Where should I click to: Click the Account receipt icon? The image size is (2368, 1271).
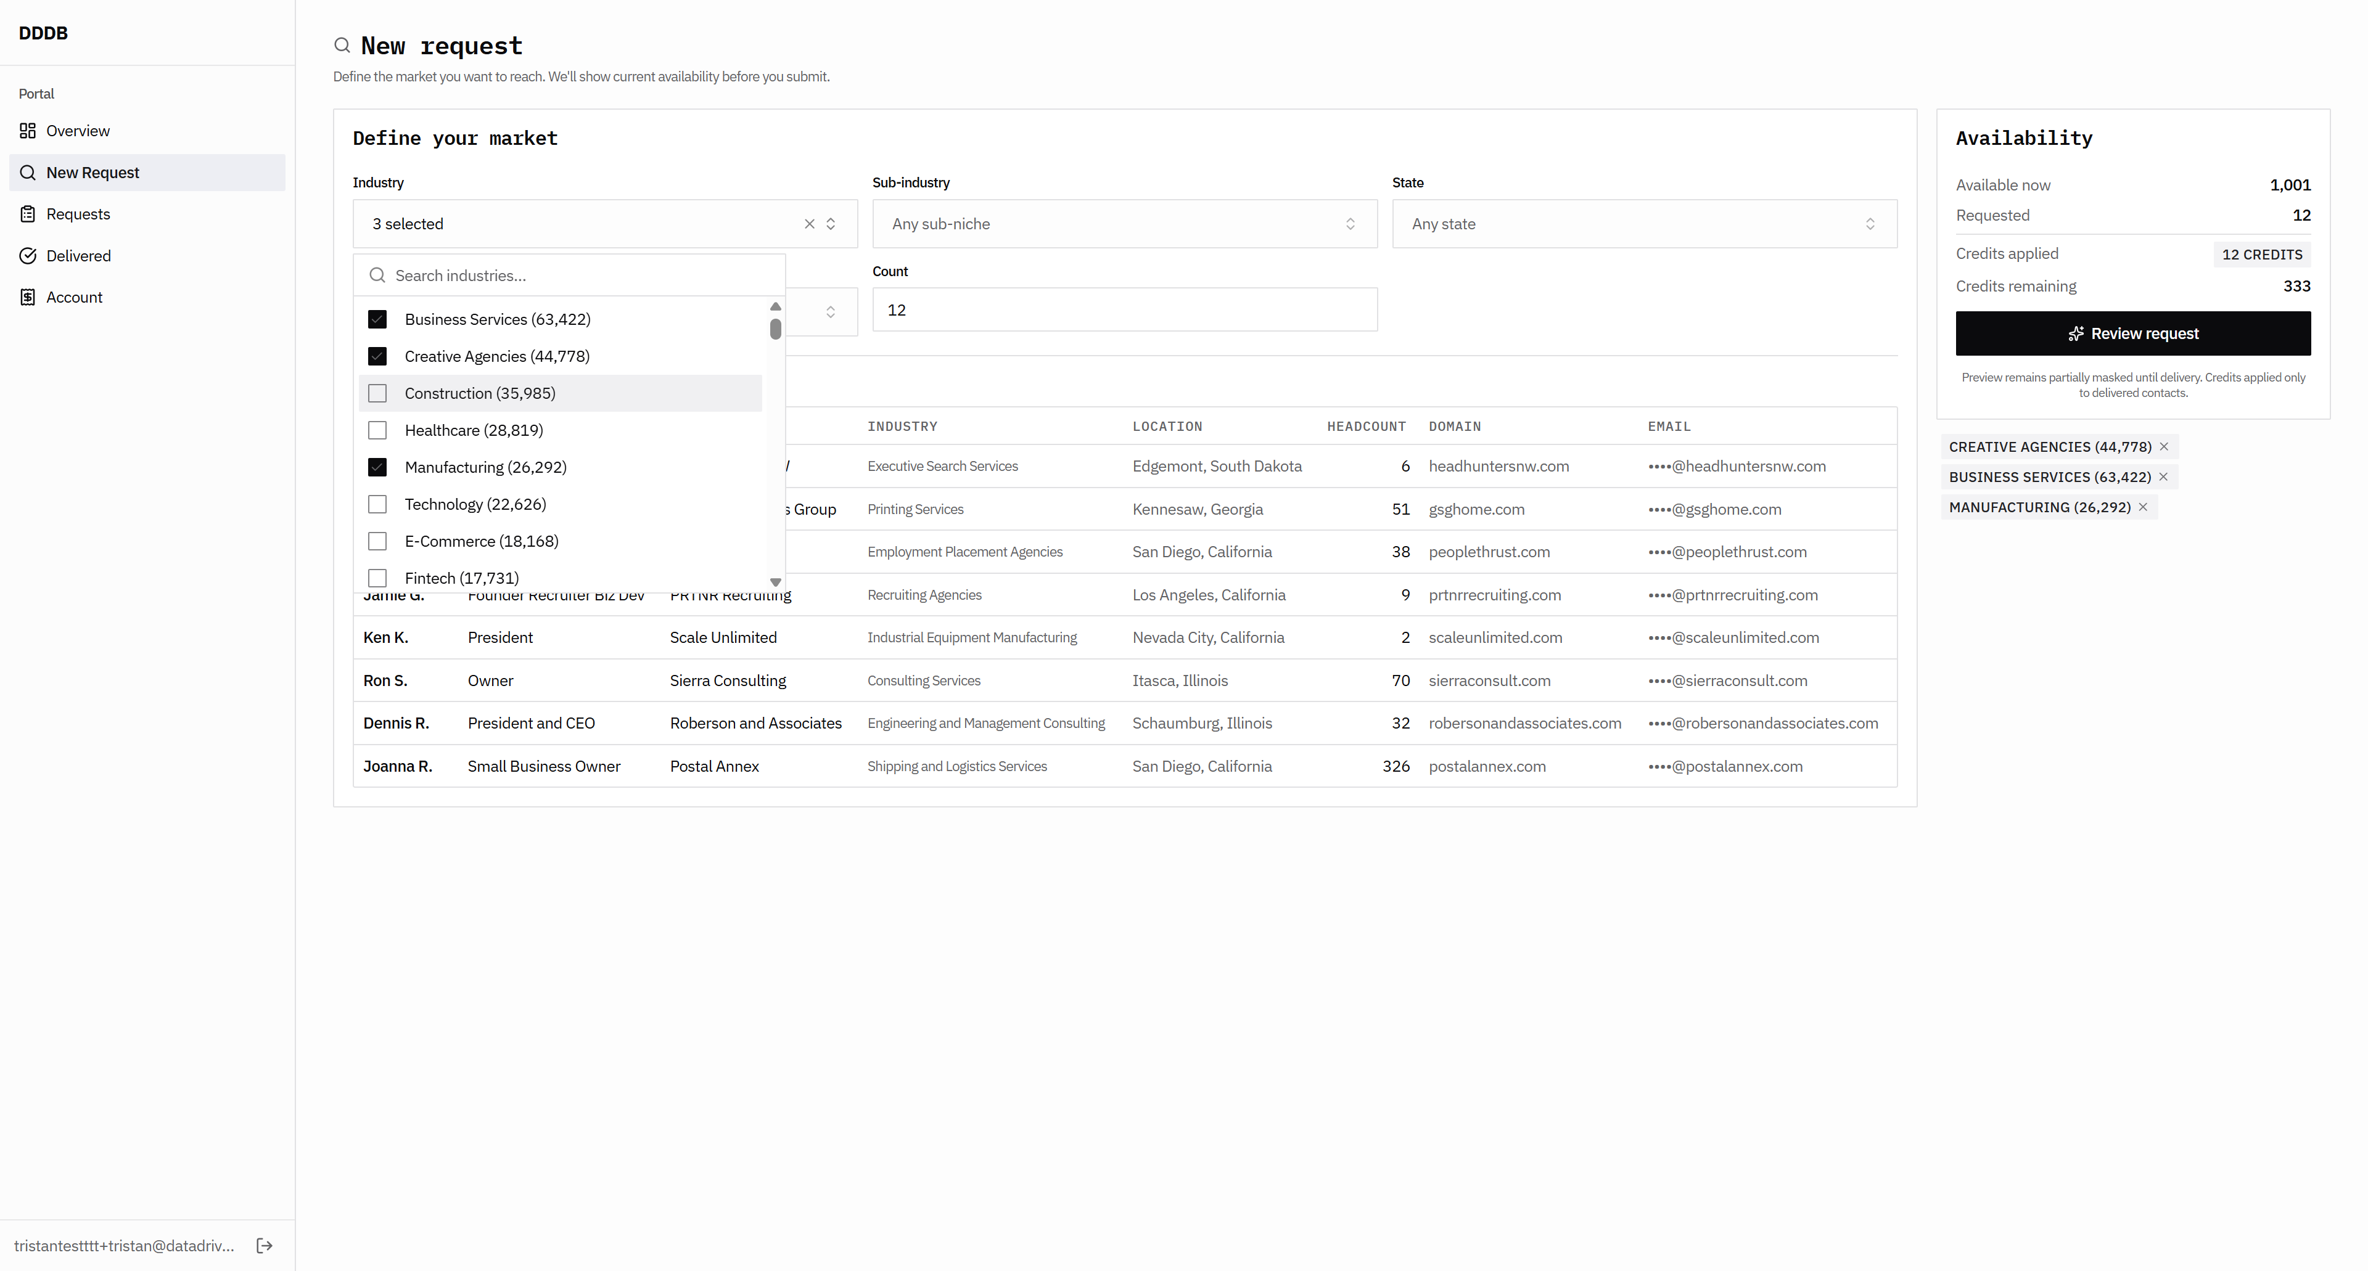[x=28, y=297]
